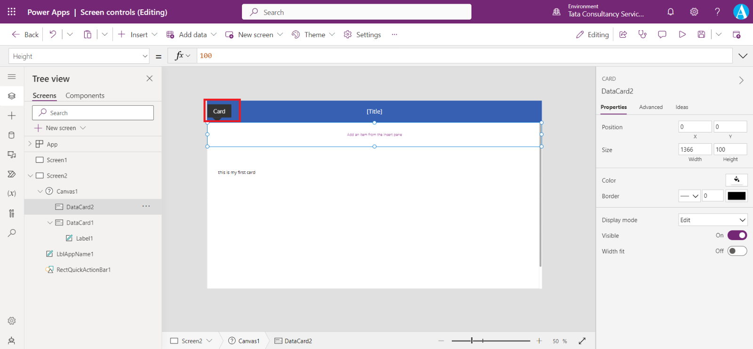Open Data pane in left sidebar
The height and width of the screenshot is (349, 753).
(12, 135)
